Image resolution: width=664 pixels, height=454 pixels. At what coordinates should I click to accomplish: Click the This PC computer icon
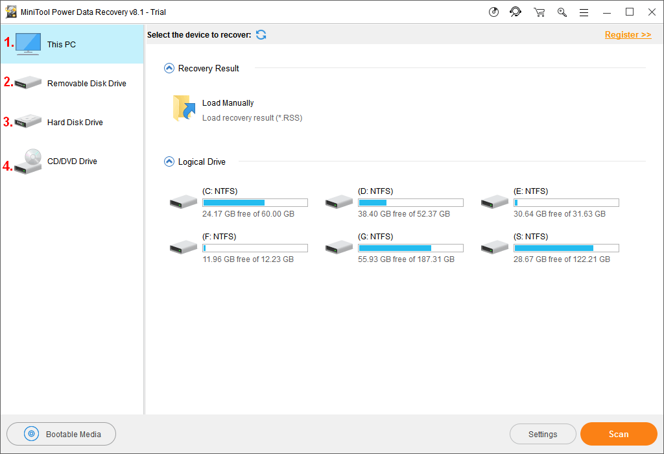[x=27, y=44]
